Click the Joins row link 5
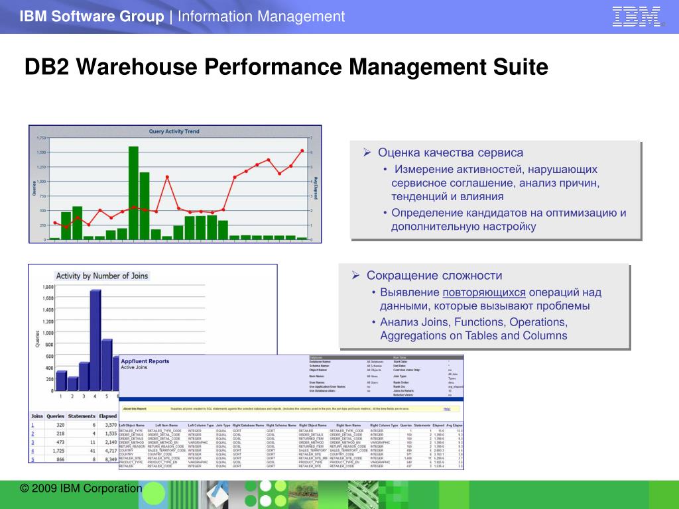The height and width of the screenshot is (509, 679). click(x=32, y=459)
